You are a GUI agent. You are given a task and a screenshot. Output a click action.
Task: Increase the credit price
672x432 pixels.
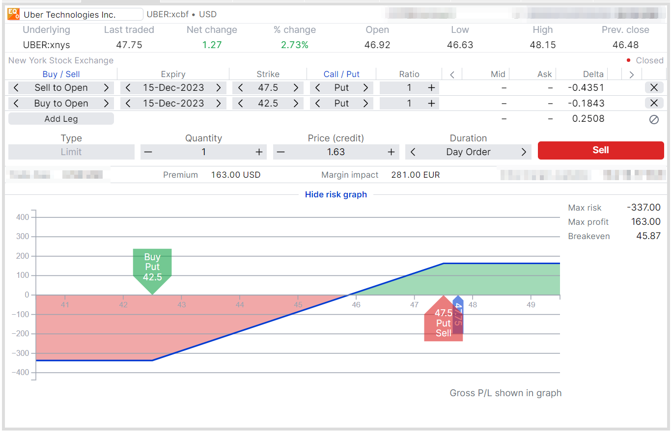[x=391, y=152]
